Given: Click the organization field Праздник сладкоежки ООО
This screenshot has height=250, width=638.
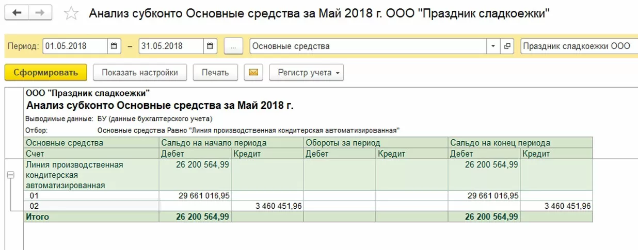Looking at the screenshot, I should coord(578,46).
